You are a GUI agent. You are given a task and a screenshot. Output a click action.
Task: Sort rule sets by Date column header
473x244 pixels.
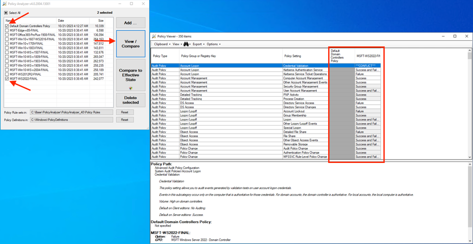click(x=74, y=21)
